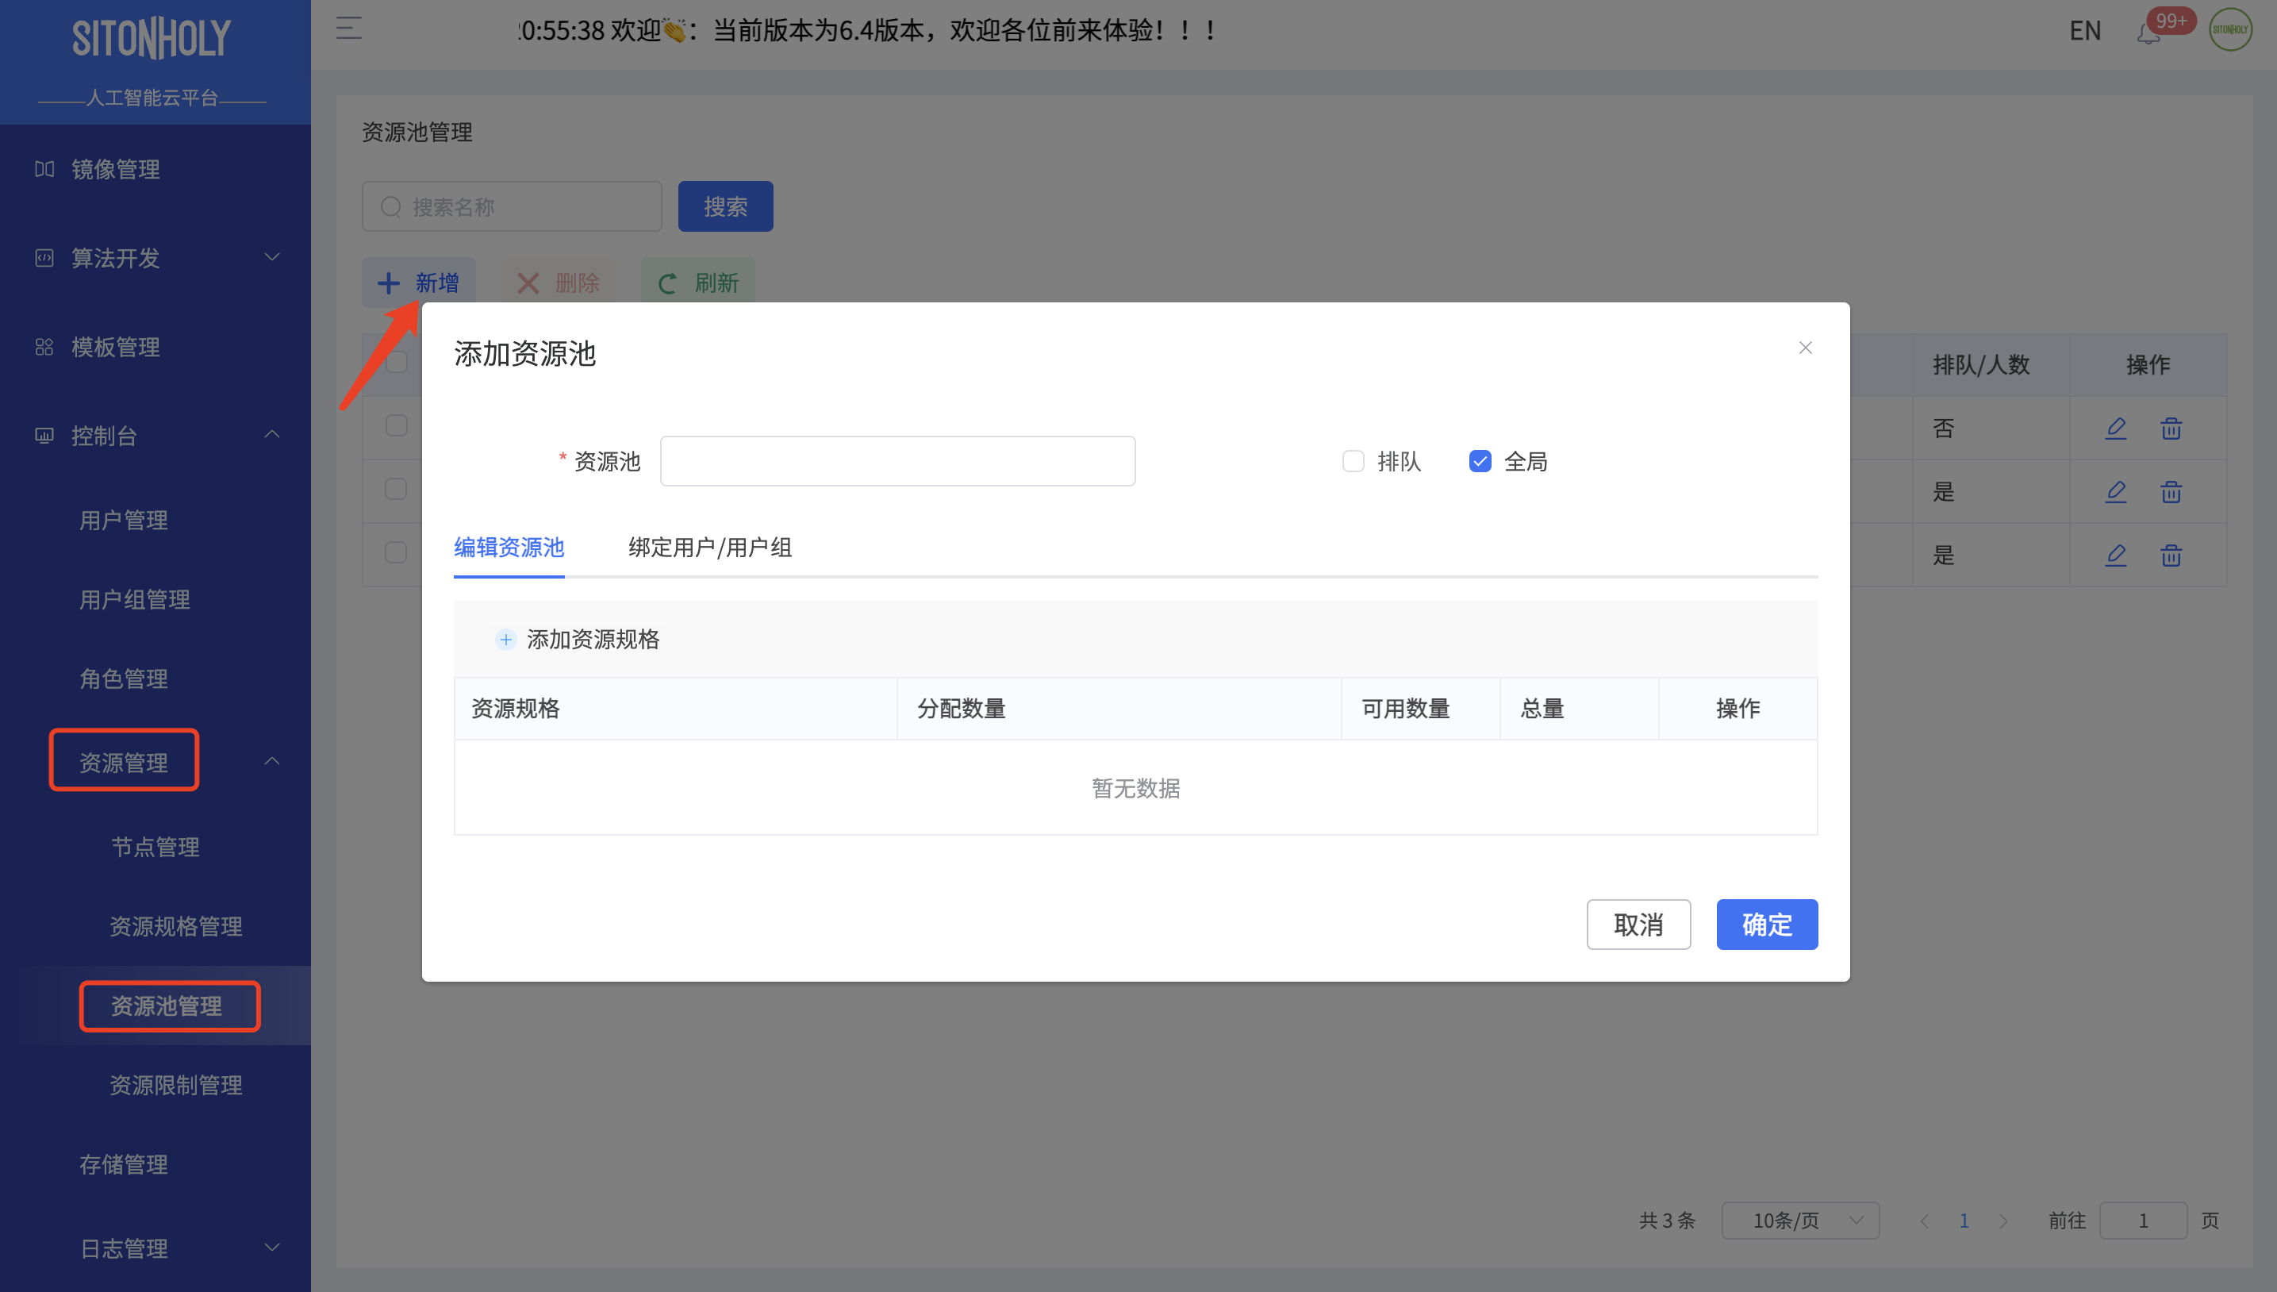Switch language to EN
Screen dimensions: 2277x1292
(2084, 30)
